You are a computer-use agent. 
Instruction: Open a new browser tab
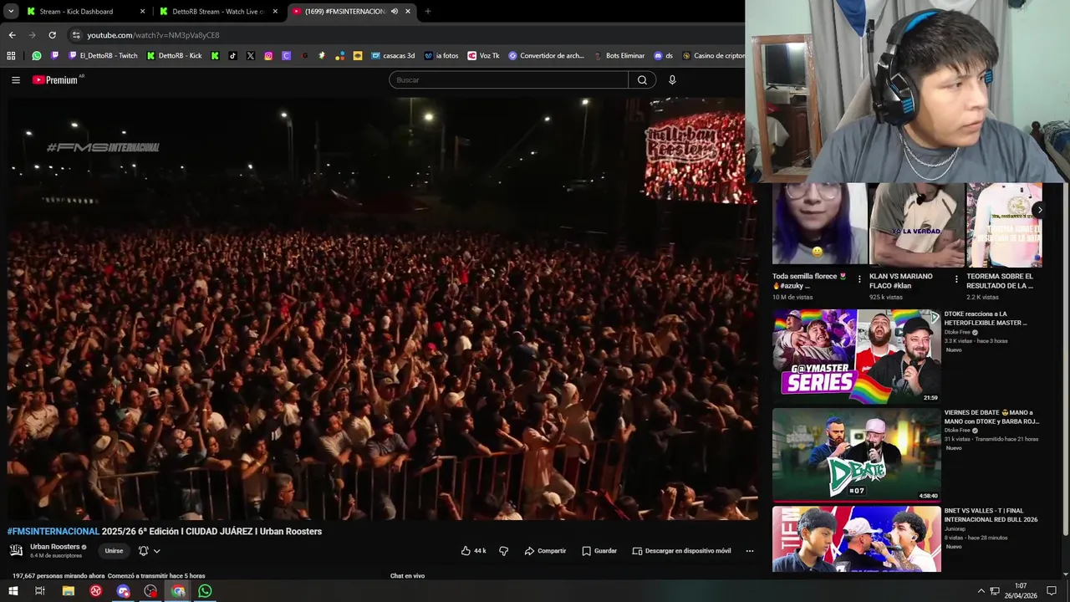(x=428, y=12)
